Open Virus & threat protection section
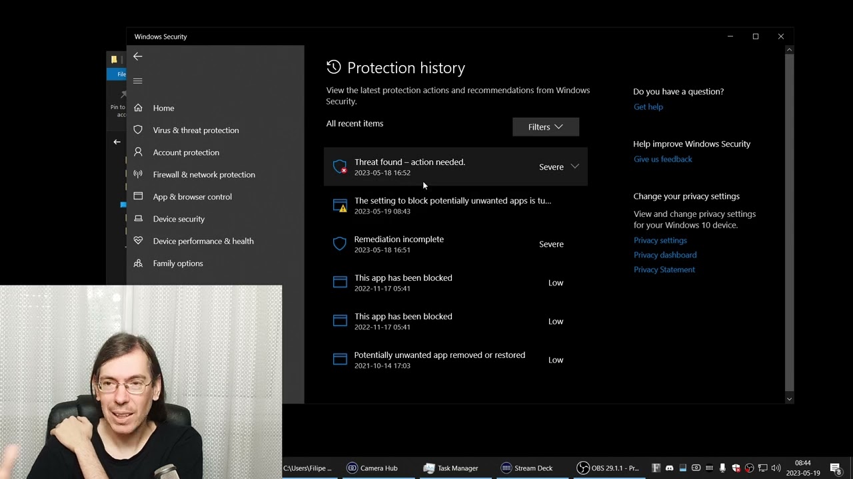The height and width of the screenshot is (479, 853). coord(196,130)
